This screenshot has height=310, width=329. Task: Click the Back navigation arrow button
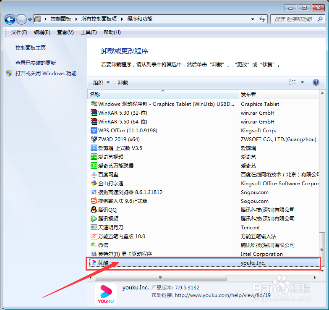coord(10,19)
